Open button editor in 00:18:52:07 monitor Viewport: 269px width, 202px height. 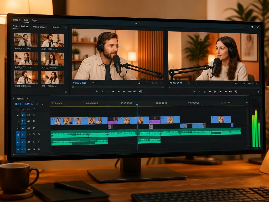[x=258, y=92]
